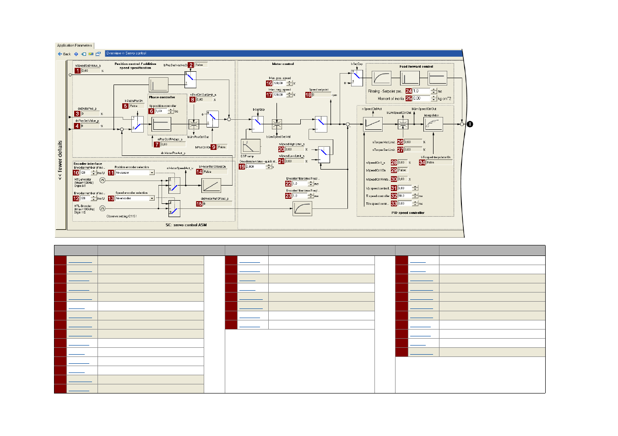Click the nSpeedHighLimit_a value field
This screenshot has height=436, width=618.
295,149
